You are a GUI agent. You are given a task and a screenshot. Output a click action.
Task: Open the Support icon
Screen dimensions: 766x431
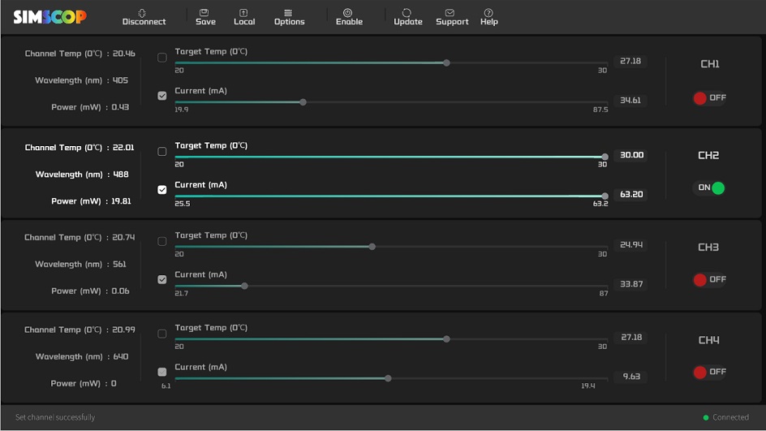click(x=452, y=13)
